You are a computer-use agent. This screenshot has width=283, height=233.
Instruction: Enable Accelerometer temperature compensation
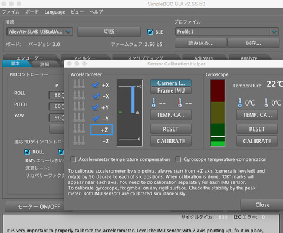point(73,159)
